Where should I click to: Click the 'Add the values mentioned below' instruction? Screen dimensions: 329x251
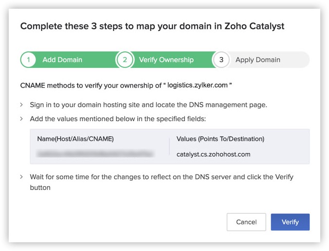tap(118, 119)
